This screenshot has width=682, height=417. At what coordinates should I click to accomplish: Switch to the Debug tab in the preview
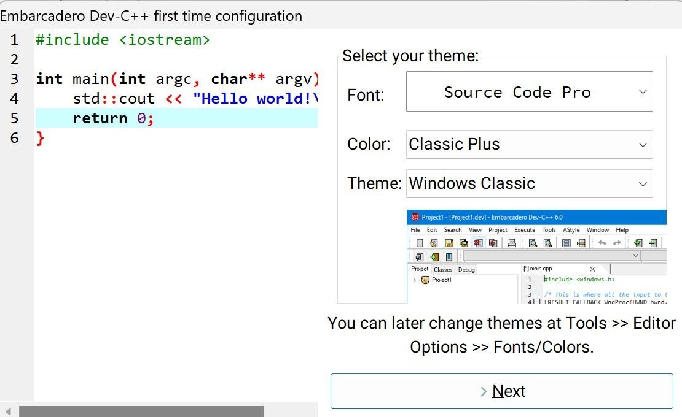coord(466,269)
